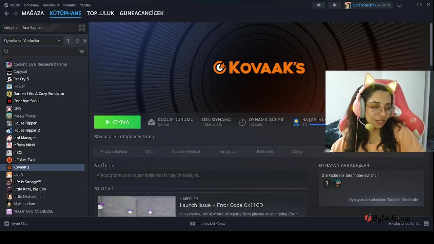Click the guneacancicek profile avatar
Image resolution: width=434 pixels, height=244 pixels.
click(348, 5)
